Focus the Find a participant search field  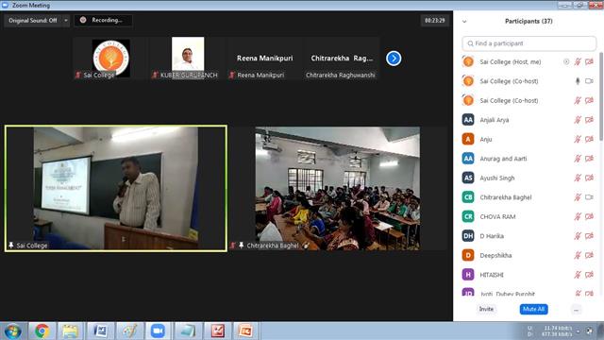528,43
